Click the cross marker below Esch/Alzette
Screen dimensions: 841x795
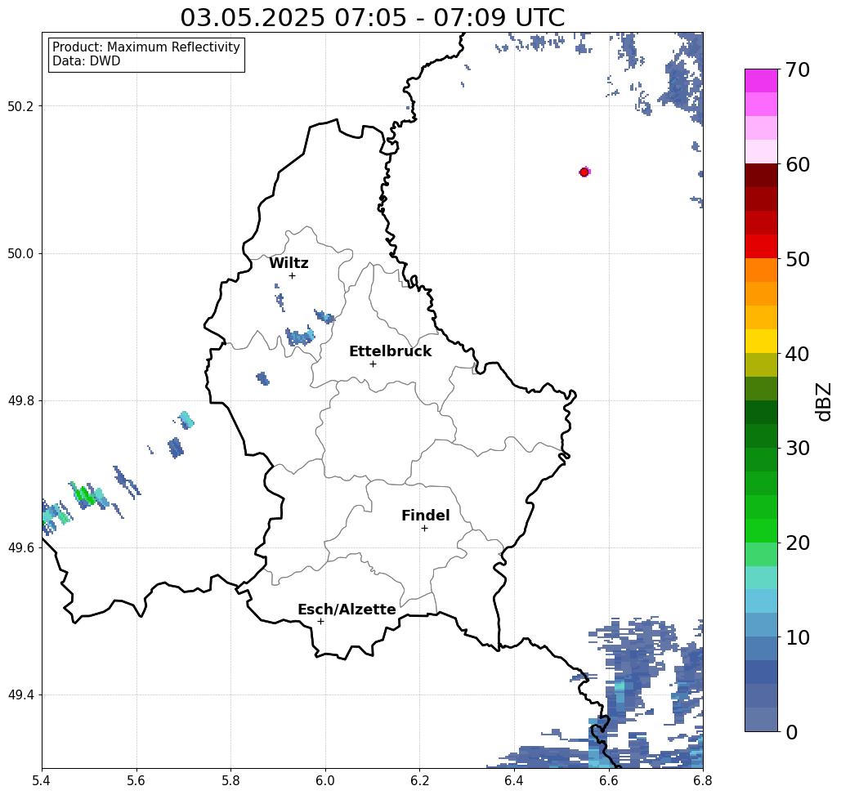click(x=320, y=621)
